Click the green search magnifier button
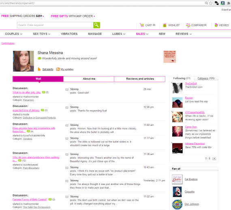The height and width of the screenshot is (210, 231). coord(96,25)
